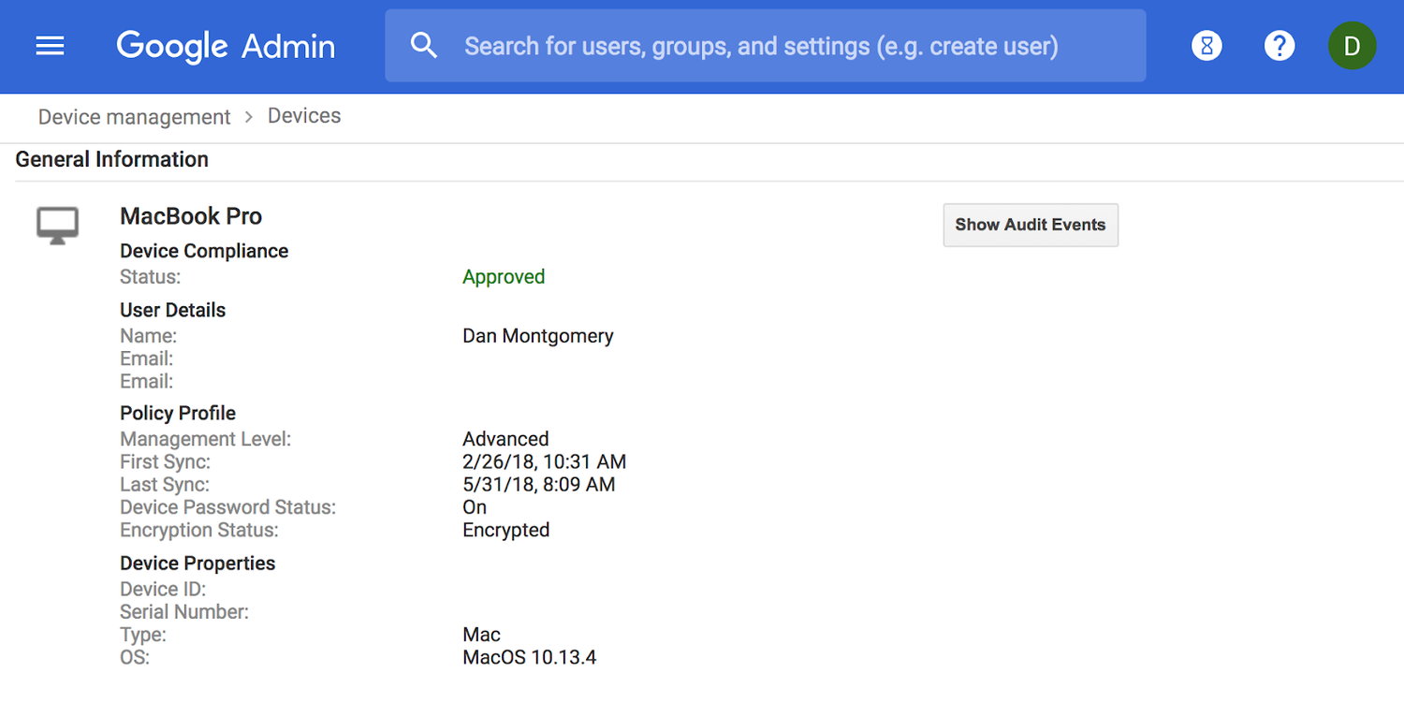Open the main navigation hamburger menu
Image resolution: width=1404 pixels, height=702 pixels.
[x=49, y=45]
